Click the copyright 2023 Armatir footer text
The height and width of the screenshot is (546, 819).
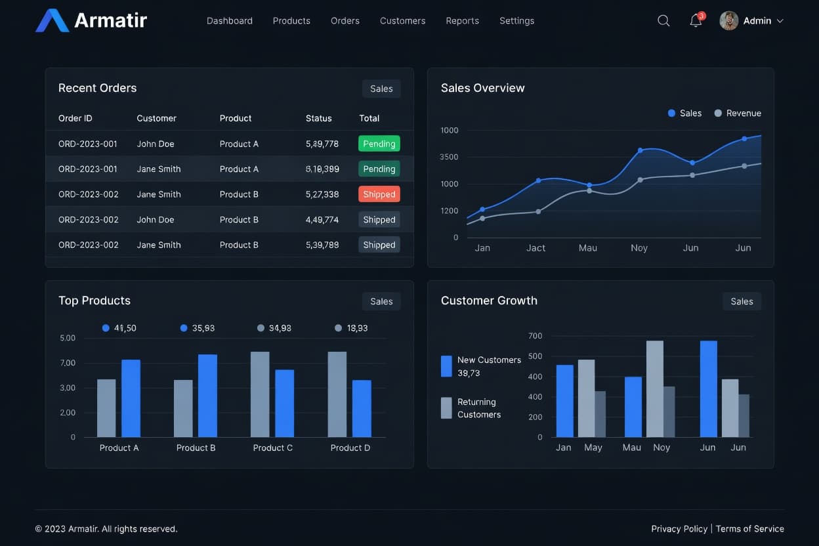[x=106, y=529]
